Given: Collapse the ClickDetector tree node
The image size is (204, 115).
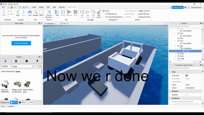Looking at the screenshot, I should pos(178,49).
